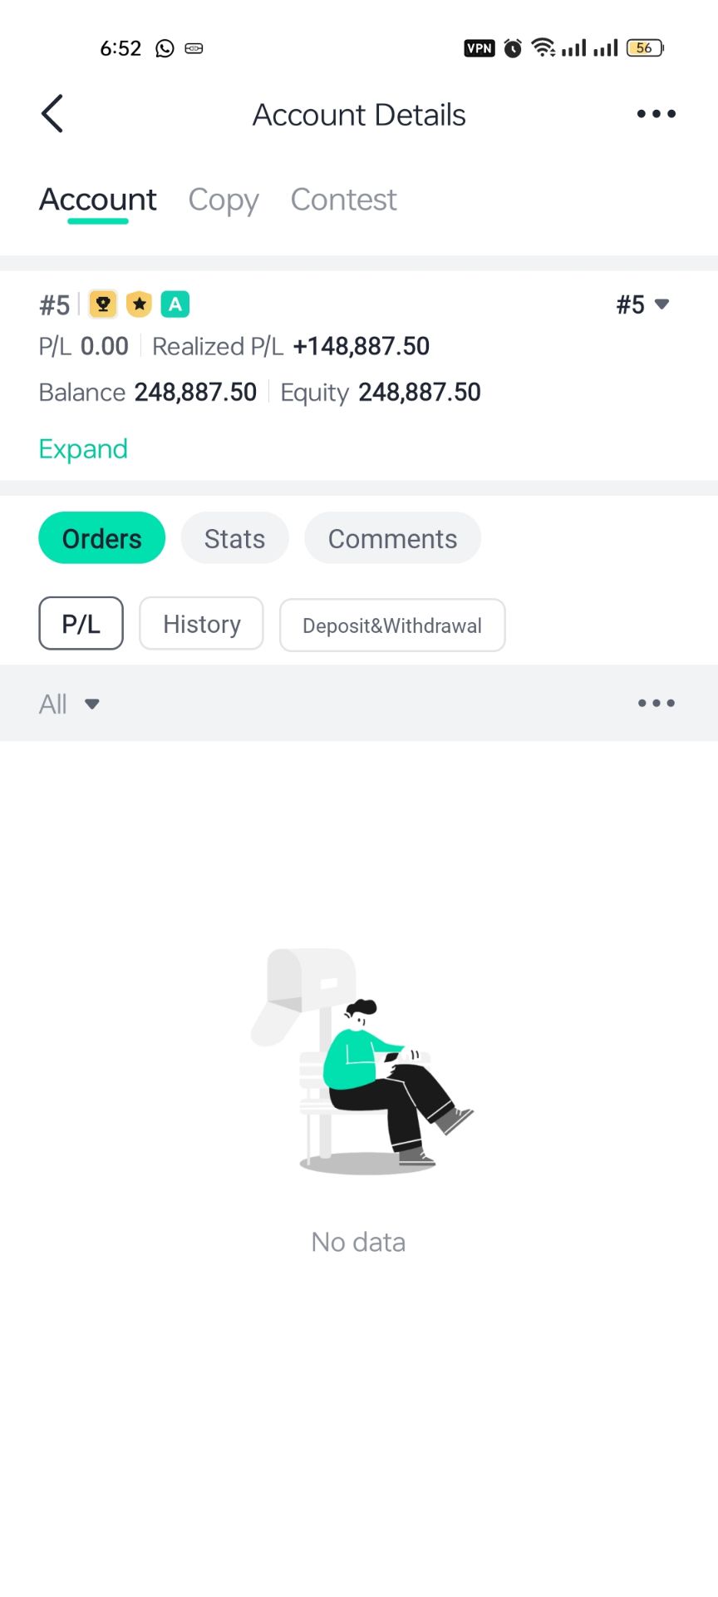Open the three-dot menu beside Account Details
This screenshot has height=1597, width=718.
coord(656,114)
